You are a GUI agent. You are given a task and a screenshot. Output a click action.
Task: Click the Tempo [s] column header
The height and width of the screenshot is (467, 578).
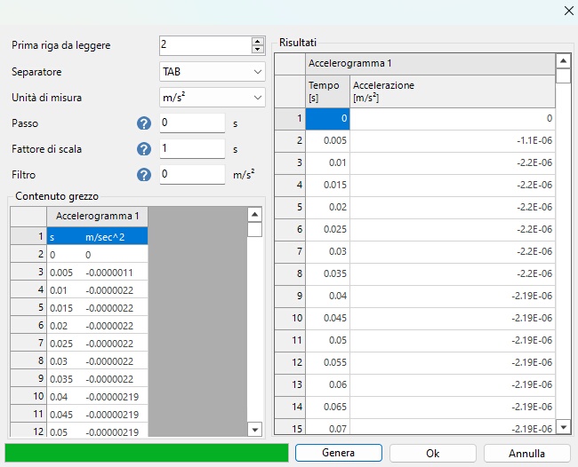327,91
